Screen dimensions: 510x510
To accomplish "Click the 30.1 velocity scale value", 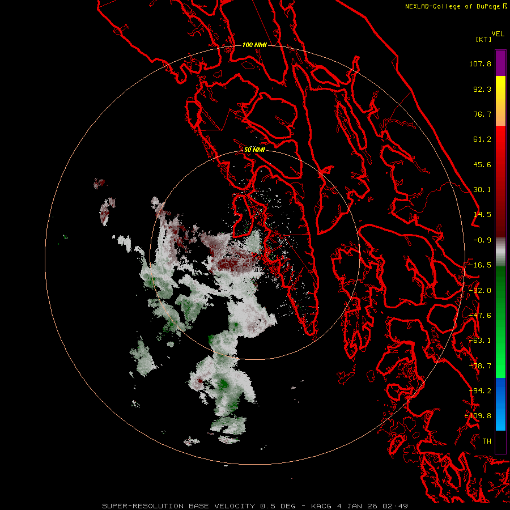I will (x=482, y=190).
